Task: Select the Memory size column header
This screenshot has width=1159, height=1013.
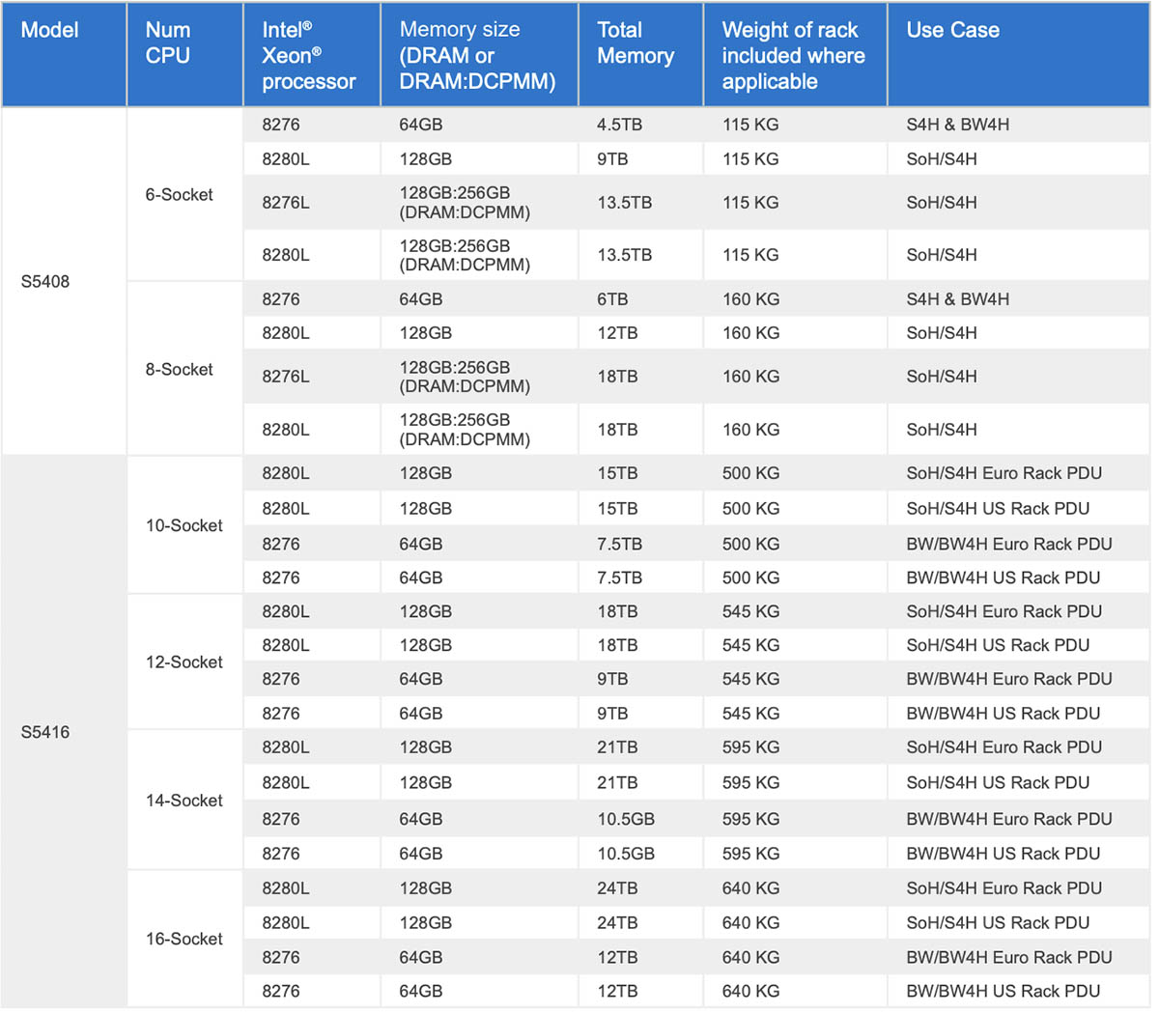Action: pos(479,54)
